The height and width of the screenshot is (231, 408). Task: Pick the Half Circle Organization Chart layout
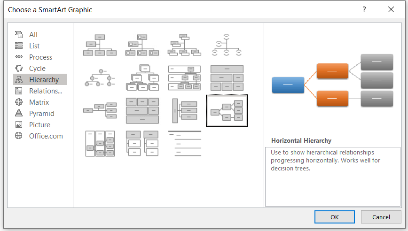click(x=227, y=45)
